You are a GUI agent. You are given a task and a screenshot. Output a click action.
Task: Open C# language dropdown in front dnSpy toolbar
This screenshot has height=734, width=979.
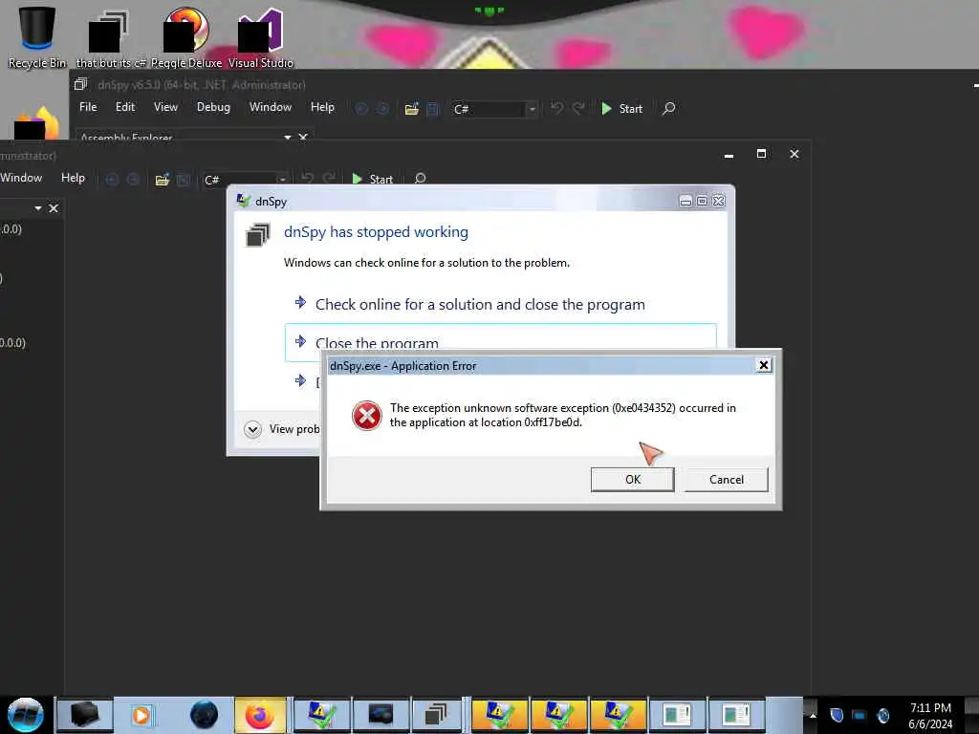tap(245, 180)
